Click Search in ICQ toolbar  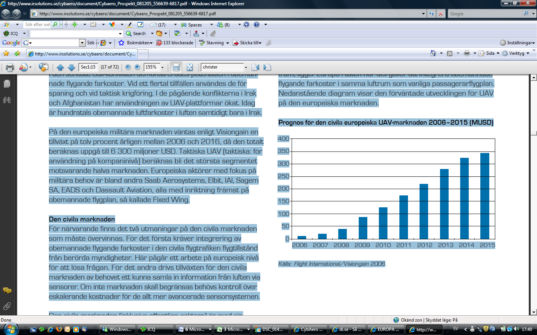(x=136, y=33)
